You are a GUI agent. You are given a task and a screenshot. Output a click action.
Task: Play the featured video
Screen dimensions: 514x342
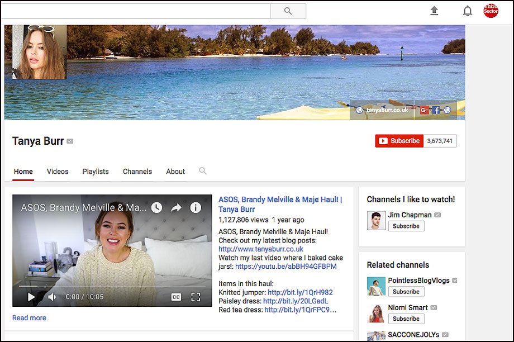coord(31,297)
